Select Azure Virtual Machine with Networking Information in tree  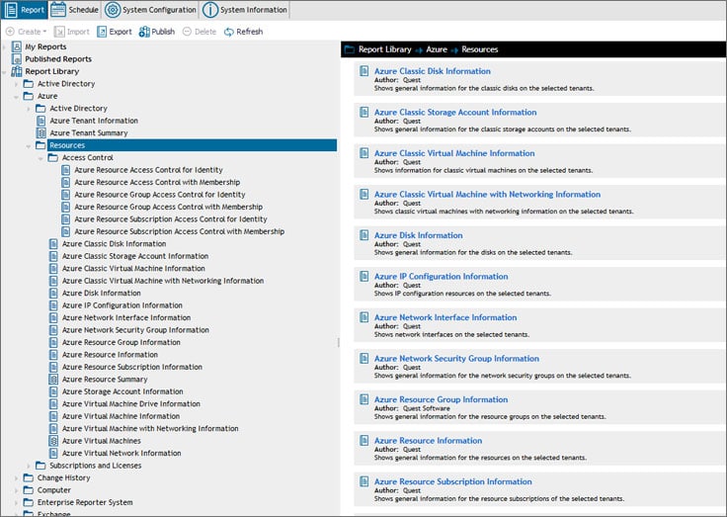[x=150, y=428]
